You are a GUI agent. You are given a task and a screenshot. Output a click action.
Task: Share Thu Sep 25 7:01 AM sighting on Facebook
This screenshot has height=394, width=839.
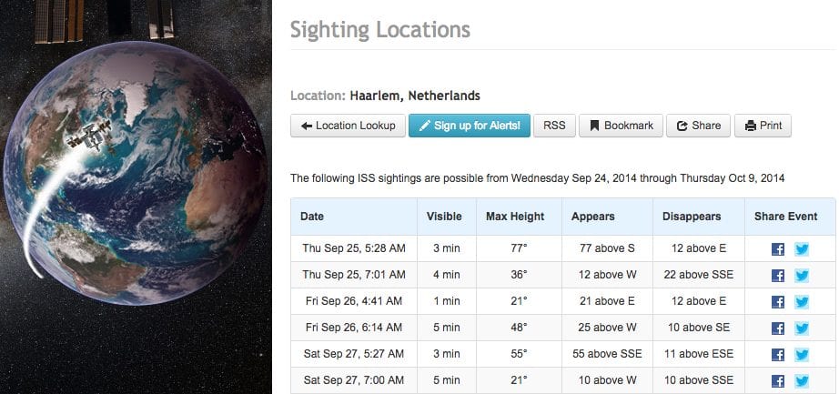coord(777,275)
